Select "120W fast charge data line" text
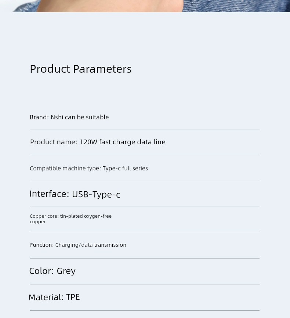The image size is (290, 318). tap(123, 142)
